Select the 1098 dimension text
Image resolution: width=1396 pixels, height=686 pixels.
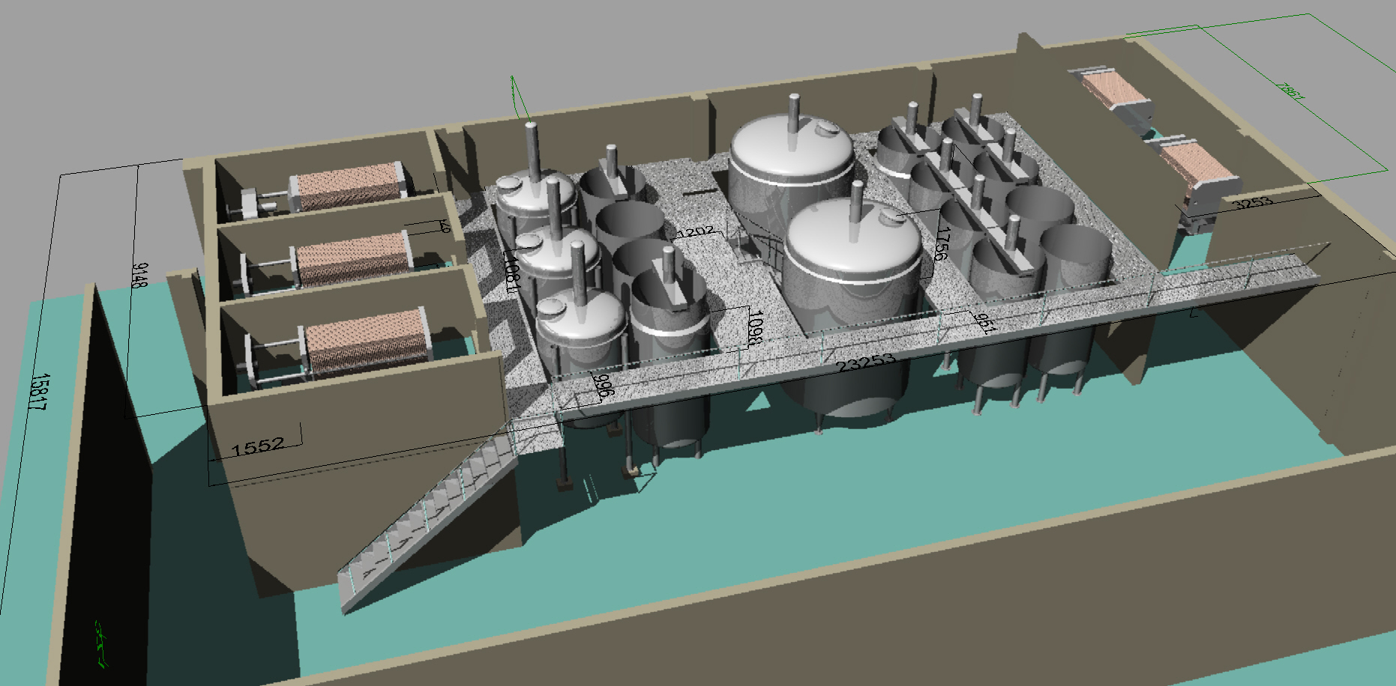[755, 327]
